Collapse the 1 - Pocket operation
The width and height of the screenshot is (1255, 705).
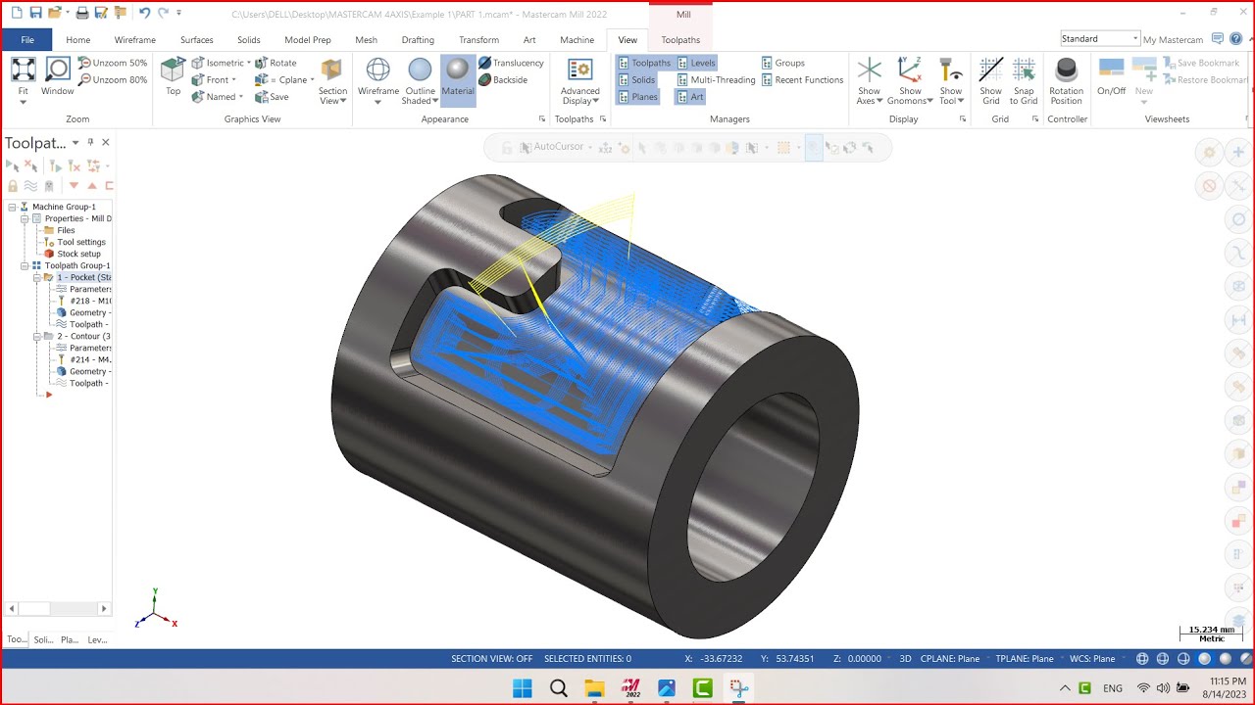(36, 277)
